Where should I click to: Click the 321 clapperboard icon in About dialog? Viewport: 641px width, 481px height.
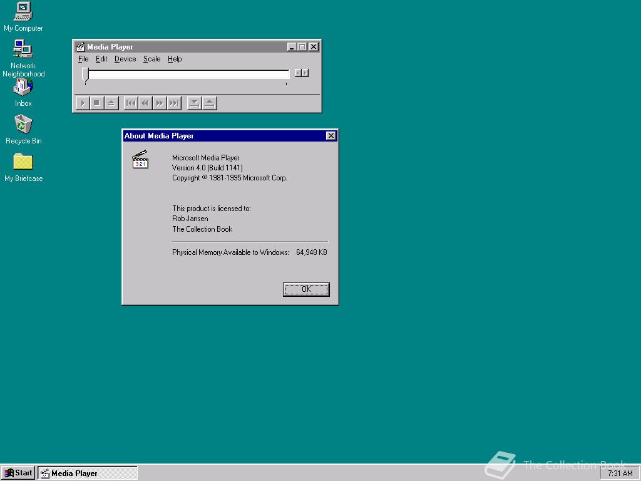(x=140, y=160)
